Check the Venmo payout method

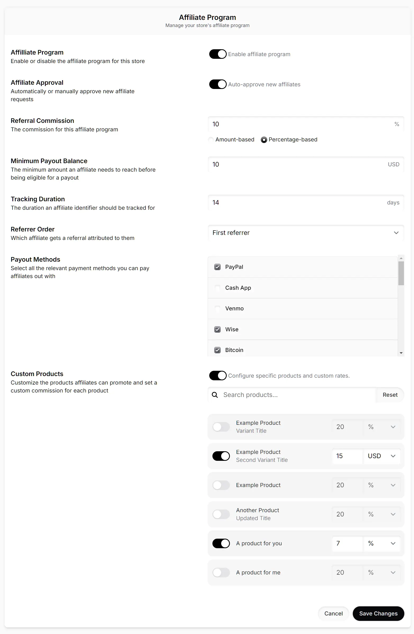[217, 309]
